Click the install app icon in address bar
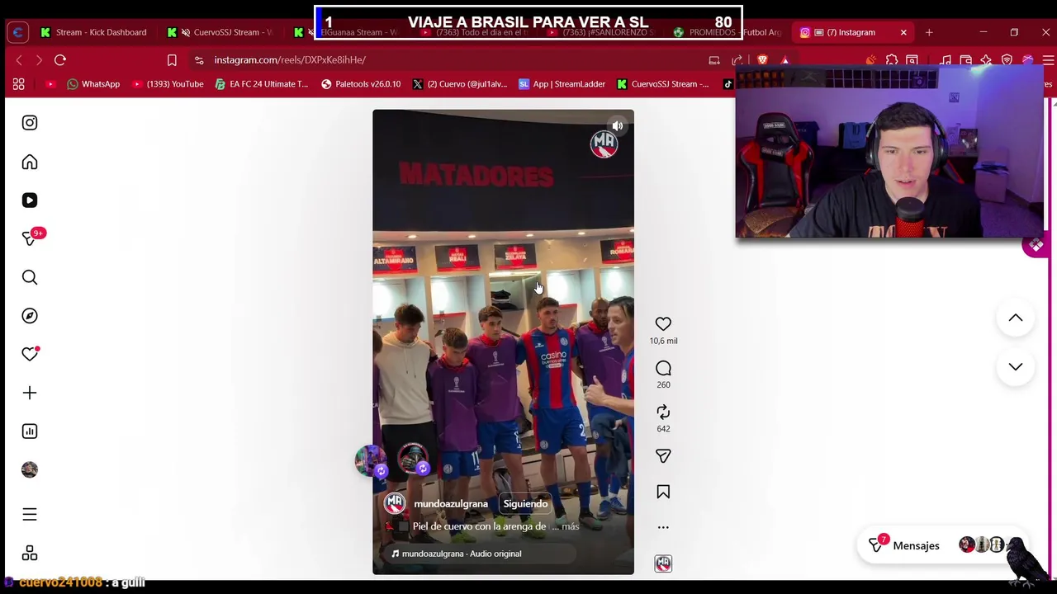This screenshot has width=1057, height=594. coord(714,60)
